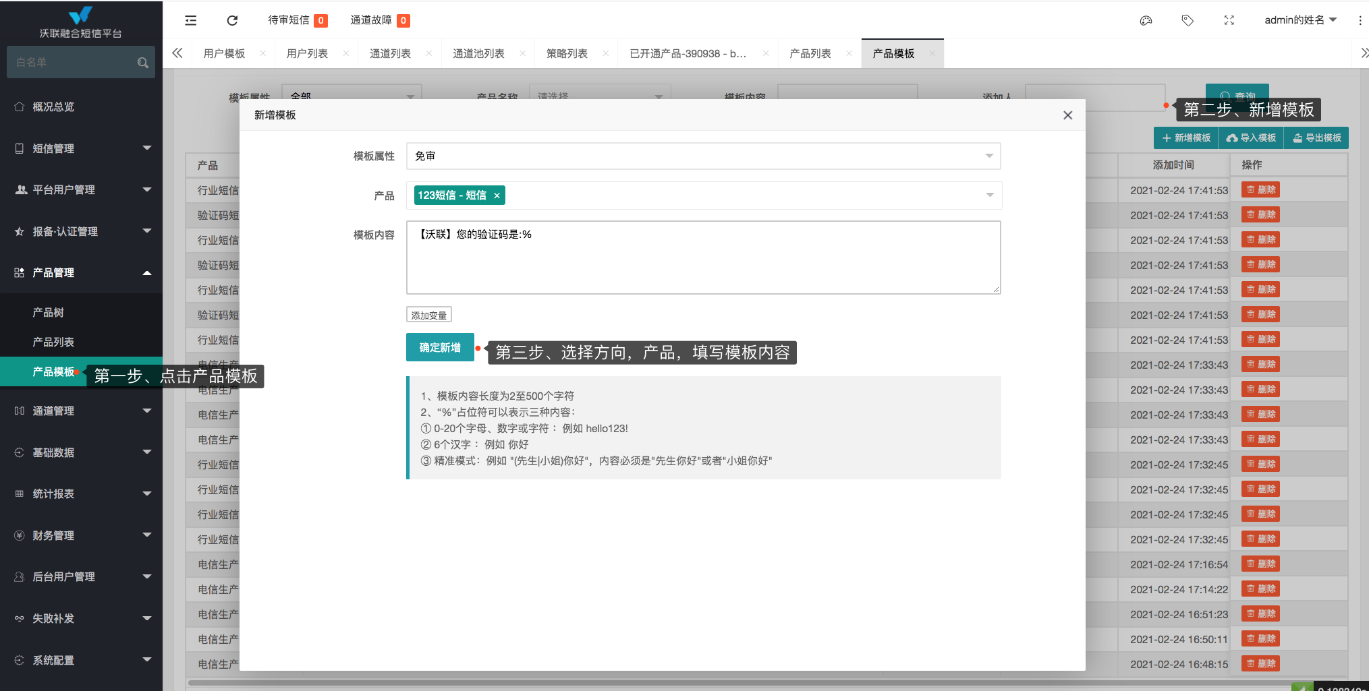Open admin的姓名 user menu
This screenshot has height=691, width=1369.
1300,20
